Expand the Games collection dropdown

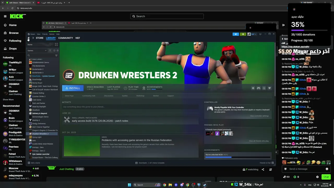tap(37, 50)
